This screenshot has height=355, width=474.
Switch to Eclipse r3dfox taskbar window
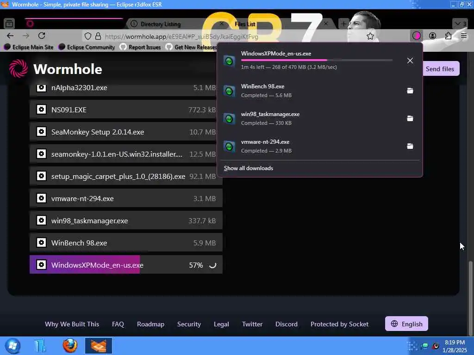coord(99,346)
